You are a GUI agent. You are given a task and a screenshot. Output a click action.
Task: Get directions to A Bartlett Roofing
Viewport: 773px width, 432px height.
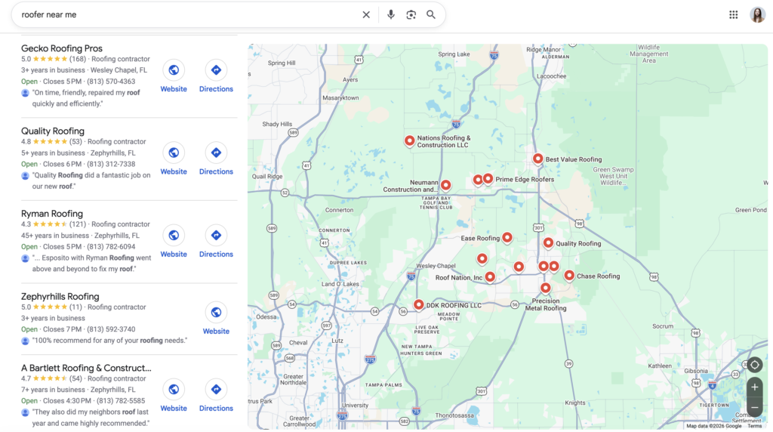point(216,390)
